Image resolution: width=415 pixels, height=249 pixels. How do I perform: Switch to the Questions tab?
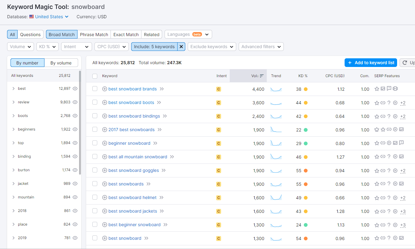(x=30, y=34)
